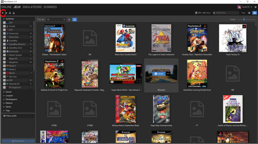The height and width of the screenshot is (144, 258).
Task: Expand the Séries filter section
Action: (x=4, y=107)
